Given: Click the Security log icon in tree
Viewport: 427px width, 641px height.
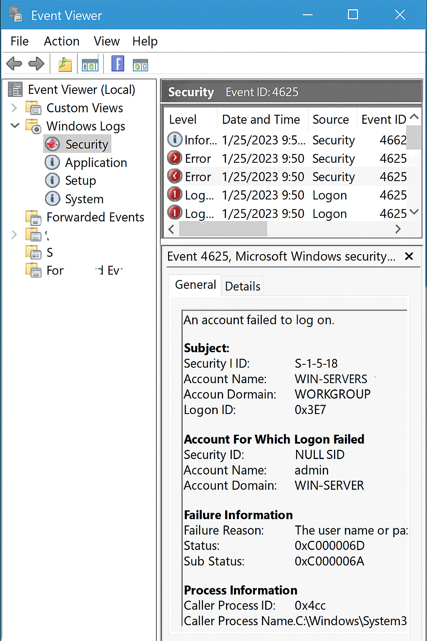Looking at the screenshot, I should (x=53, y=144).
